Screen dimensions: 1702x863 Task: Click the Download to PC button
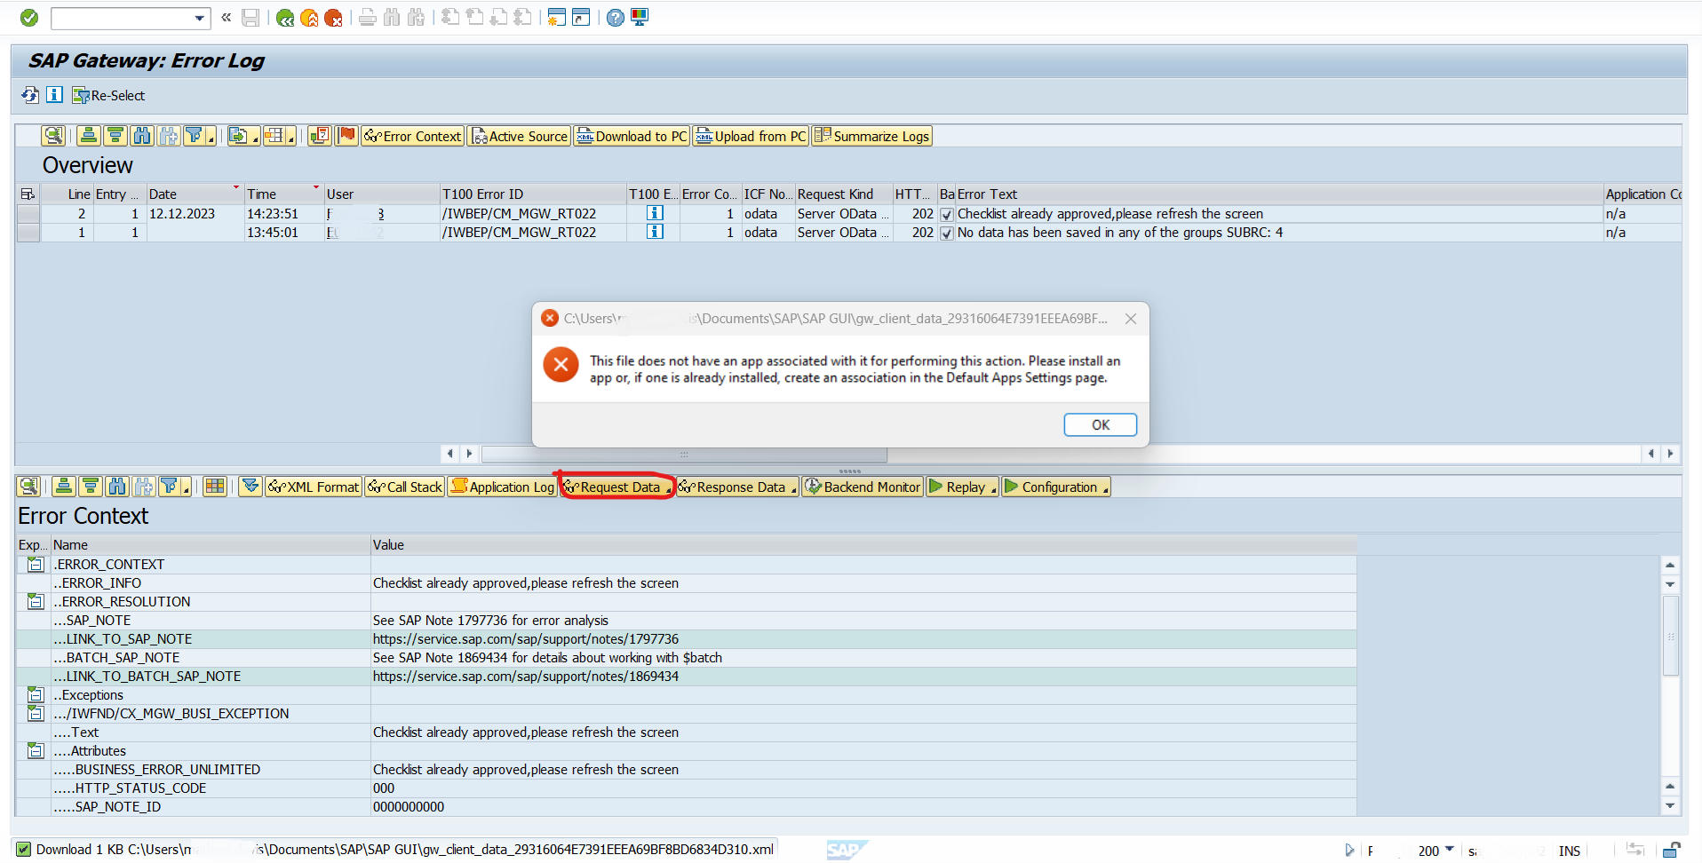[x=631, y=136]
